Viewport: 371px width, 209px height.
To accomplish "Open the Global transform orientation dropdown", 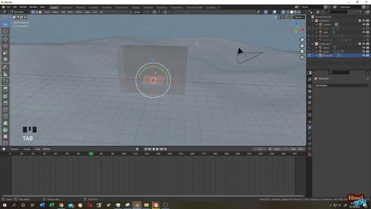I will [x=137, y=12].
